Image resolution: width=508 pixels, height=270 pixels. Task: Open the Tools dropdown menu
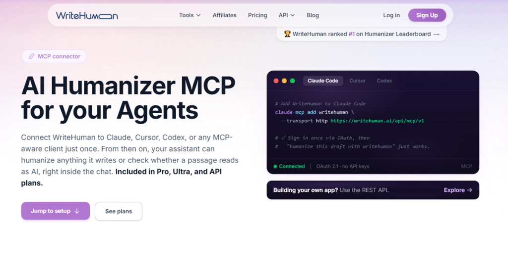[190, 15]
